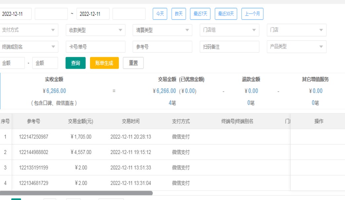The width and height of the screenshot is (345, 200).
Task: Click the 参考号 search input
Action: [x=162, y=47]
